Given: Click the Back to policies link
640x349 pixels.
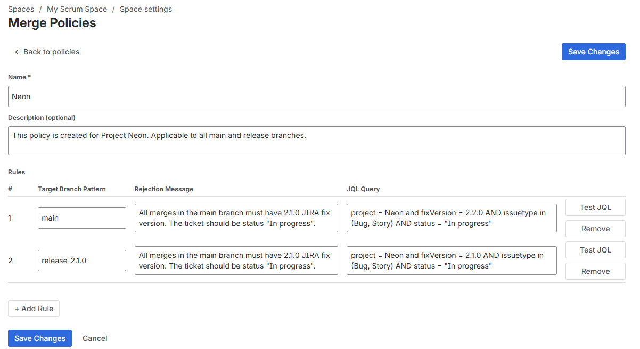Looking at the screenshot, I should (x=47, y=52).
